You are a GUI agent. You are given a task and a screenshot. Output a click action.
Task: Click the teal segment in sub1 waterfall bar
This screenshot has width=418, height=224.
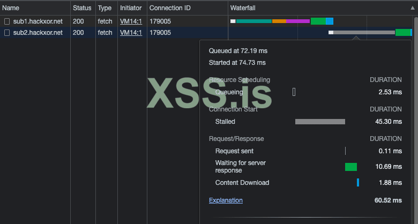coord(254,21)
